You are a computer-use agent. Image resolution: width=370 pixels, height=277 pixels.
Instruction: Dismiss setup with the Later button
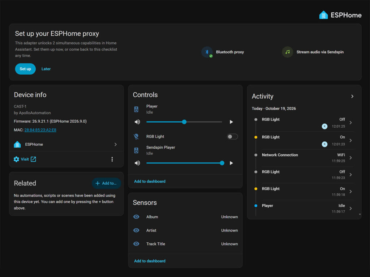click(x=46, y=69)
